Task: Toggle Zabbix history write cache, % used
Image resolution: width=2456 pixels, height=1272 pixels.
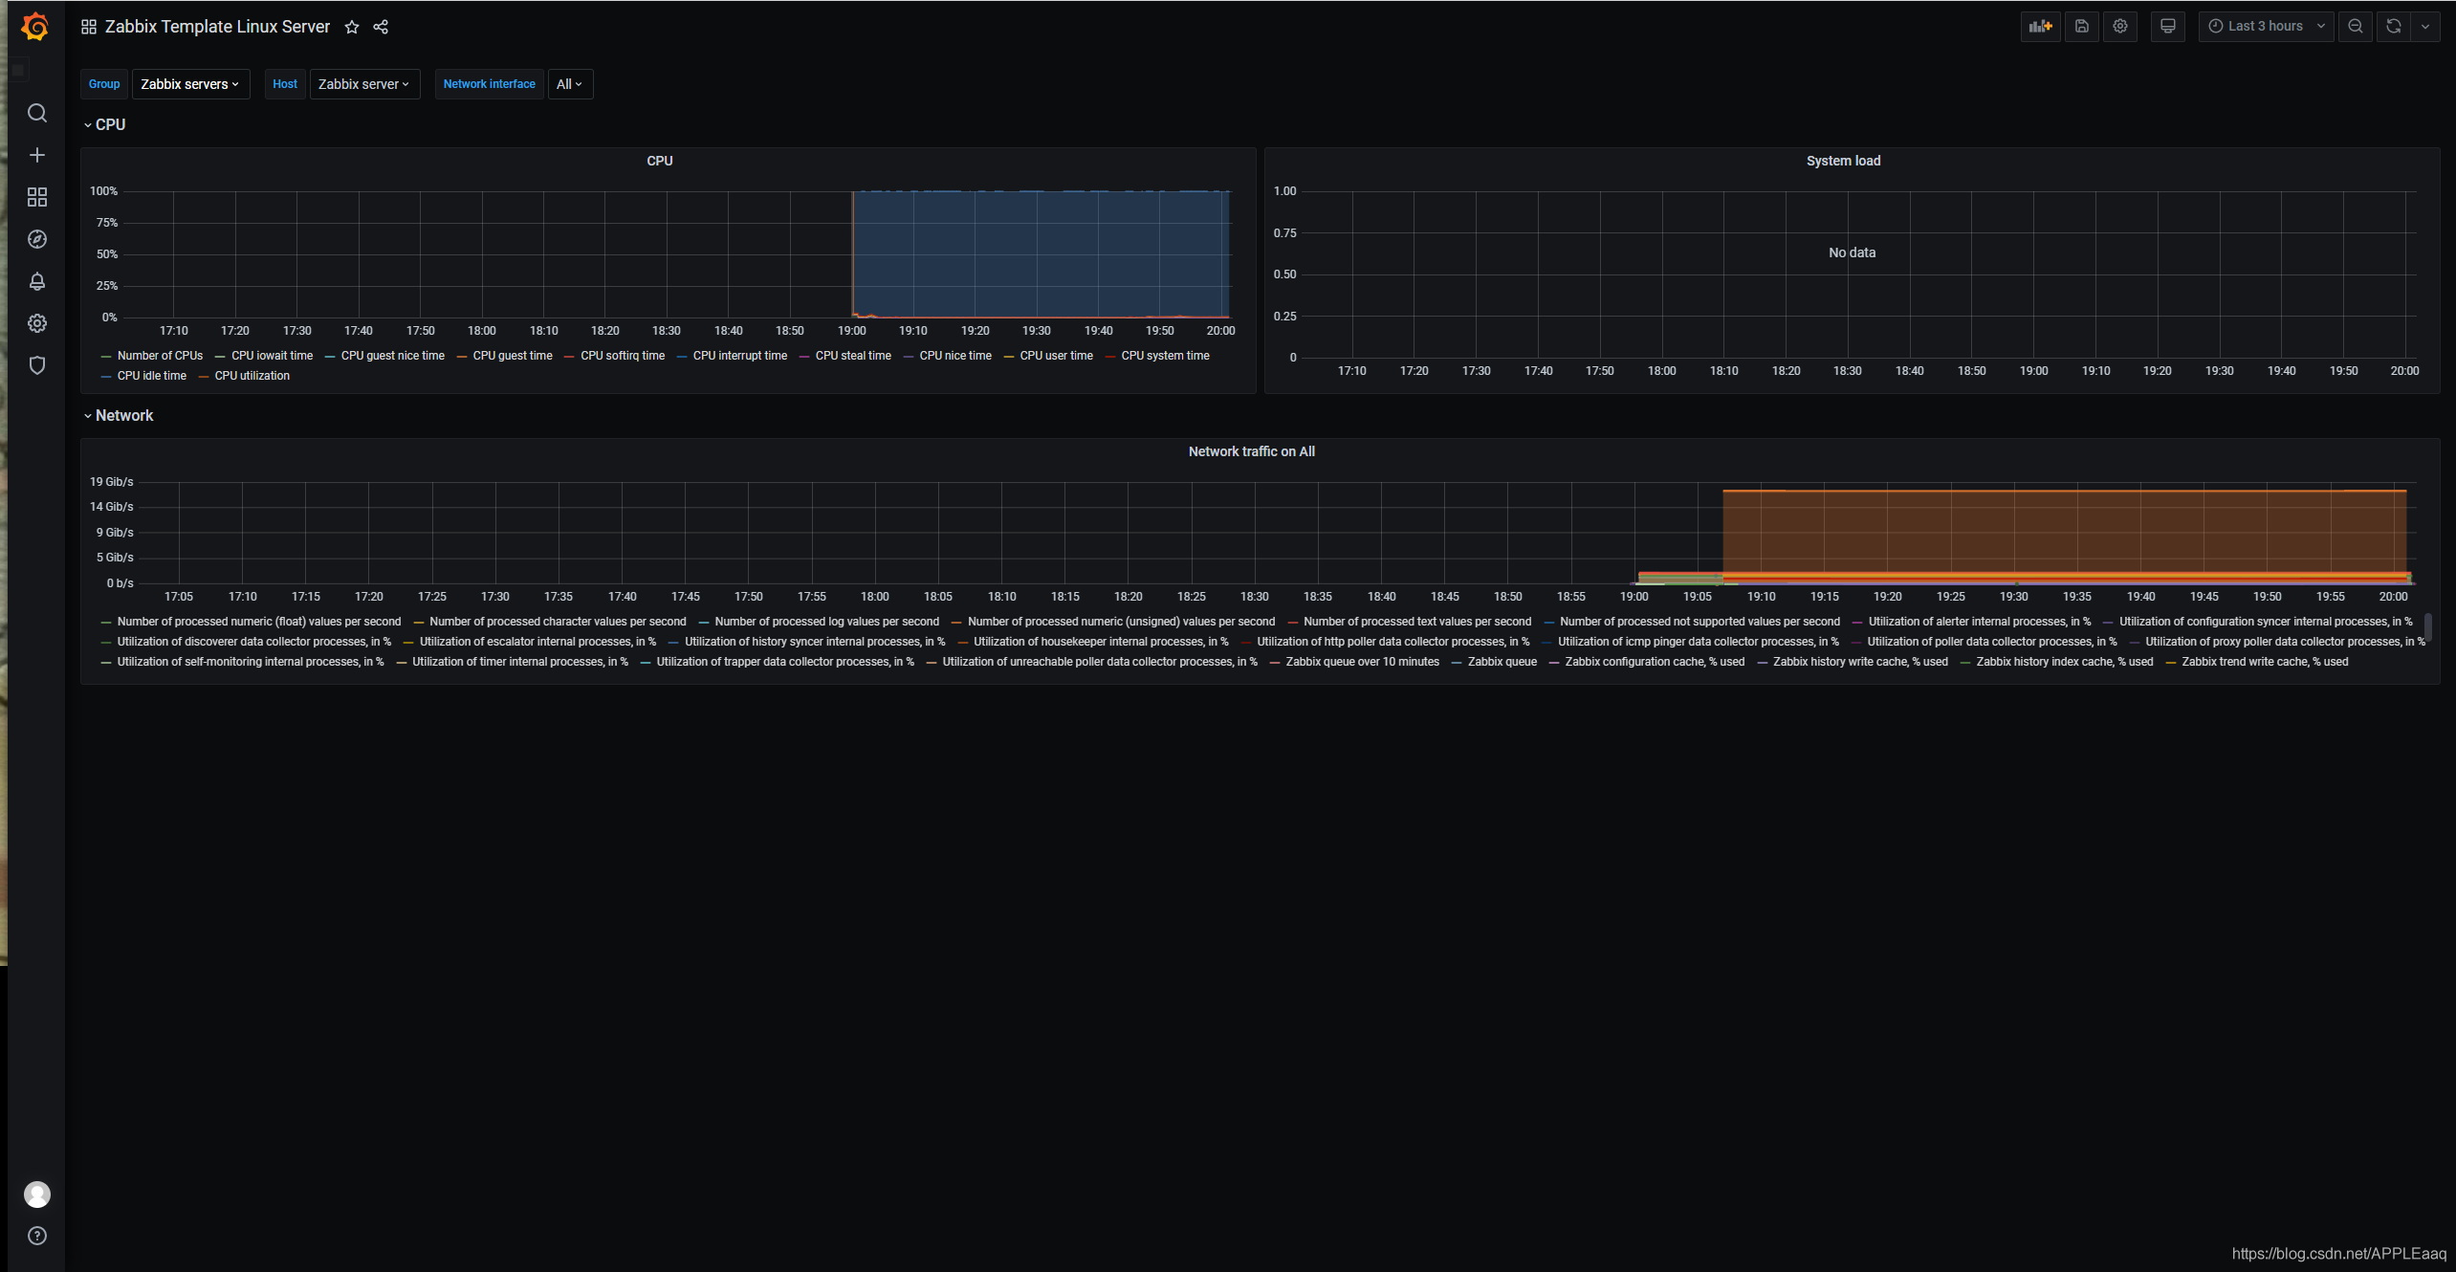Action: [x=1860, y=662]
